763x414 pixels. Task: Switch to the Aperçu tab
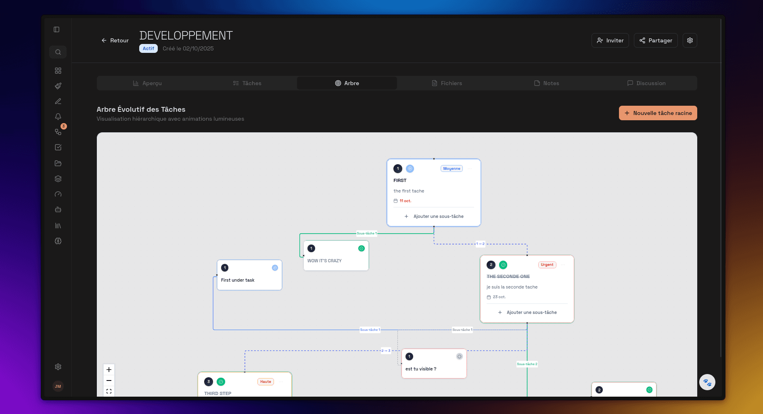point(147,83)
